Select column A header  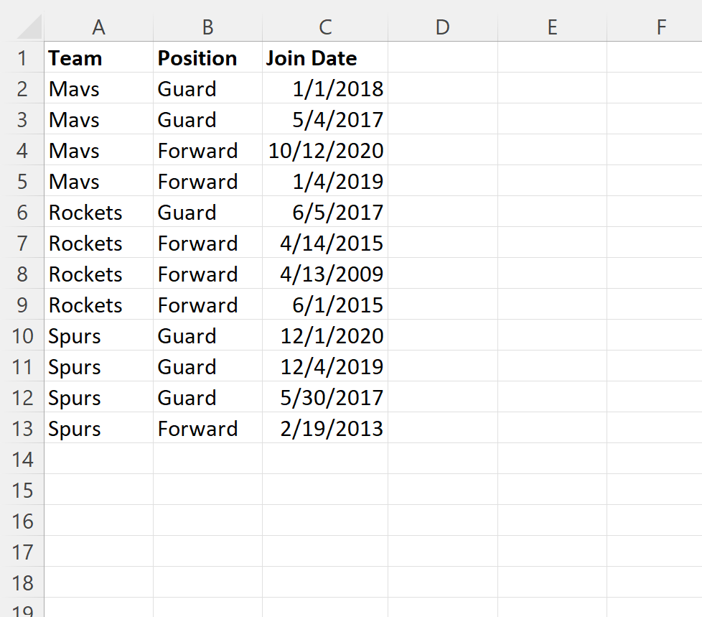pos(98,27)
